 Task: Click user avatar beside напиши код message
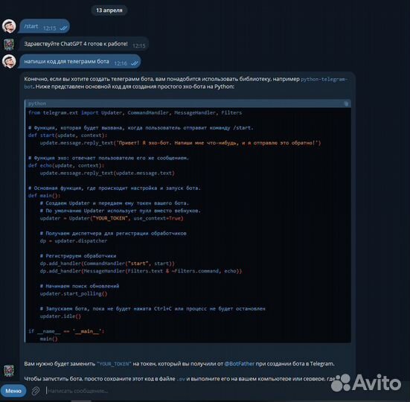pyautogui.click(x=9, y=62)
